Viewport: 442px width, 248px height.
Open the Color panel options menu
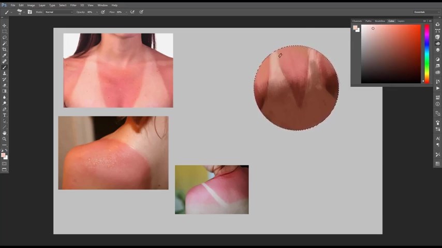pyautogui.click(x=430, y=21)
